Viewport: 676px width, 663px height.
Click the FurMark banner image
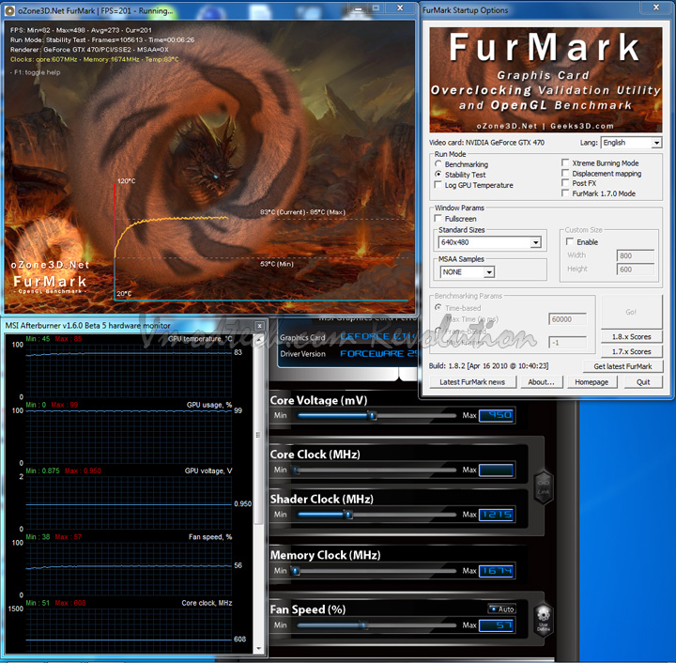(x=545, y=80)
